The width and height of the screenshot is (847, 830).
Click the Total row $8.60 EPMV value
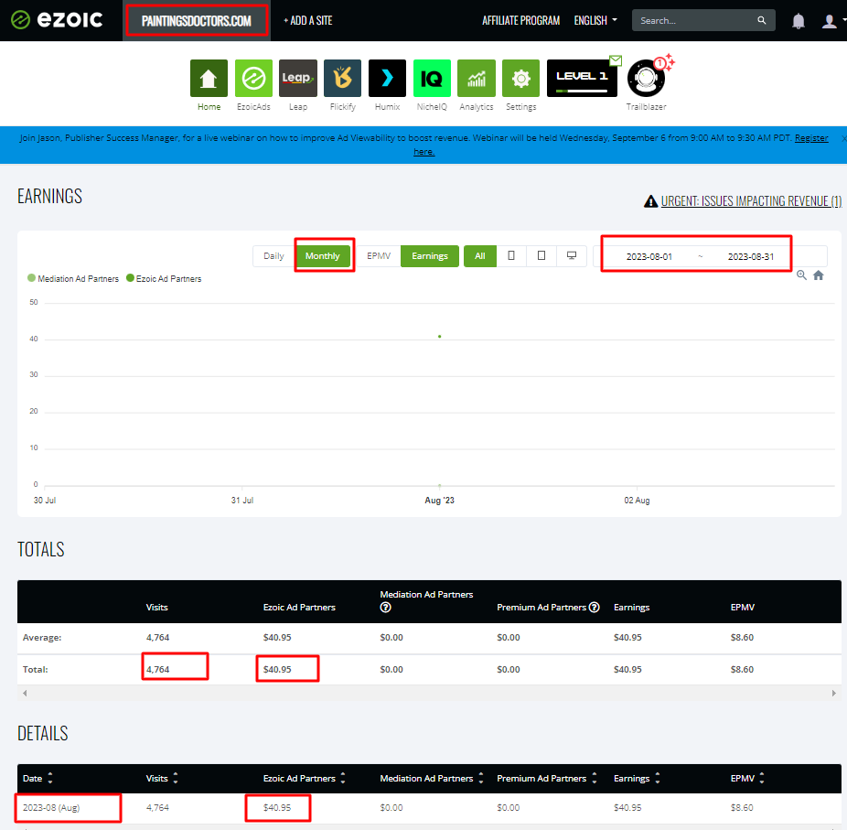[742, 669]
